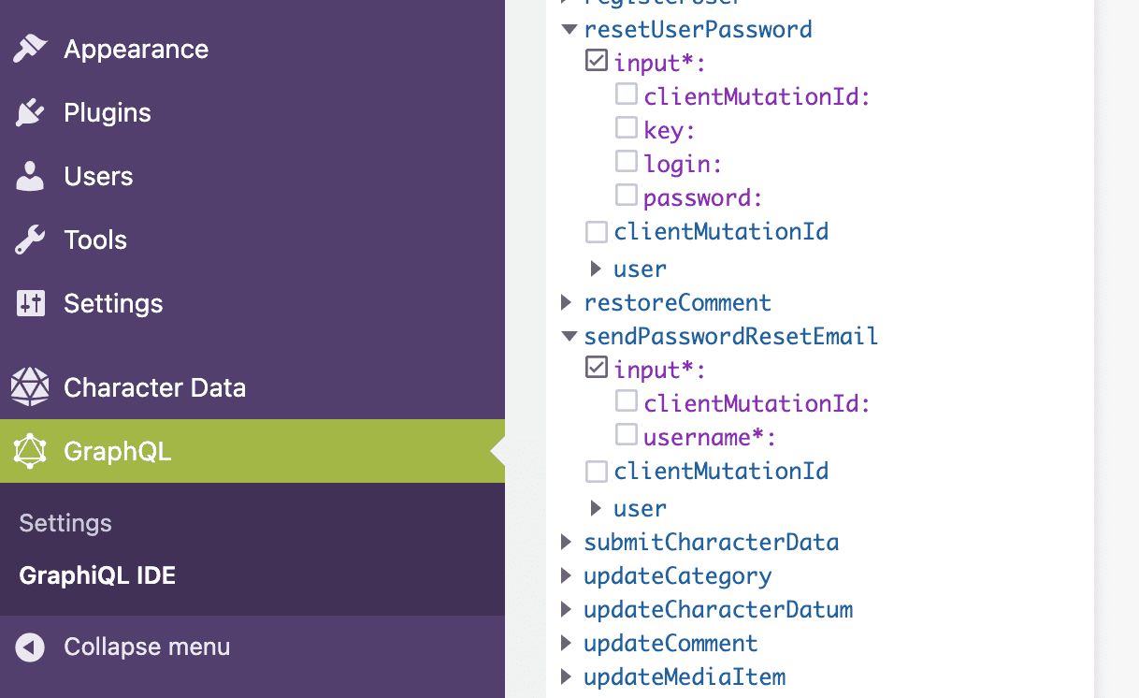Screen dimensions: 1139x698
Task: Open the Character Data menu link
Action: point(154,387)
